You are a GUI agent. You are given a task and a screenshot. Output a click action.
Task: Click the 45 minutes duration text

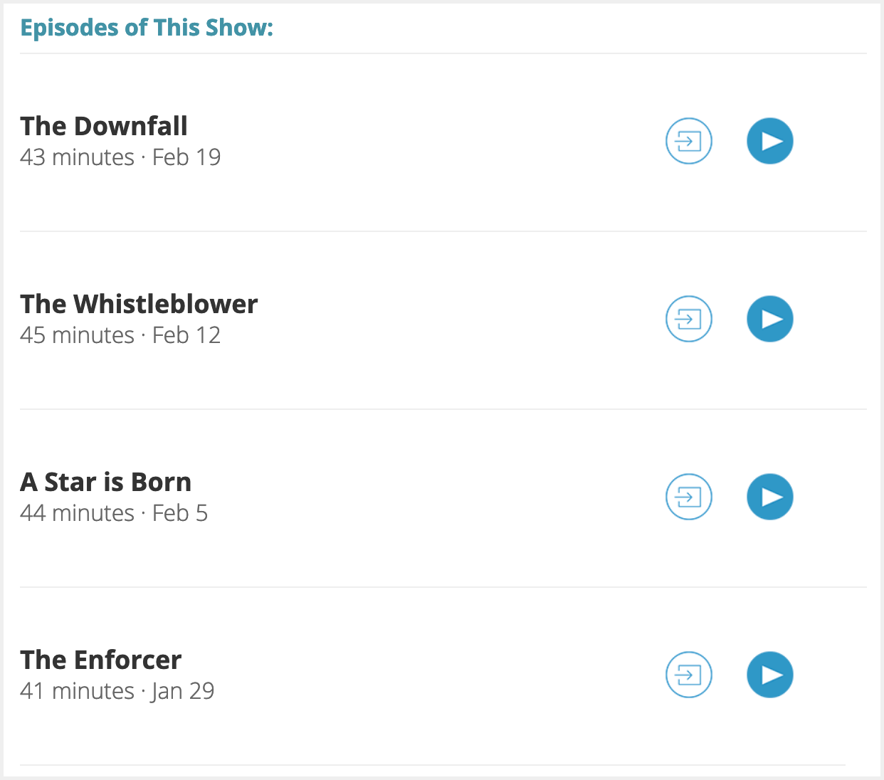coord(77,335)
